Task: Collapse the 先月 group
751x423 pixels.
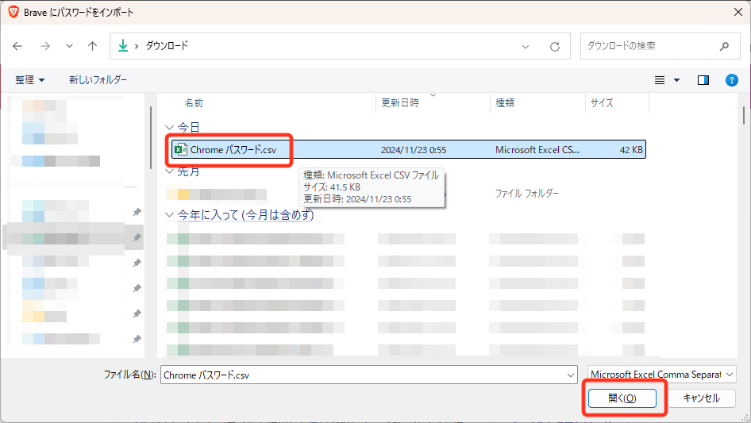Action: (x=169, y=171)
